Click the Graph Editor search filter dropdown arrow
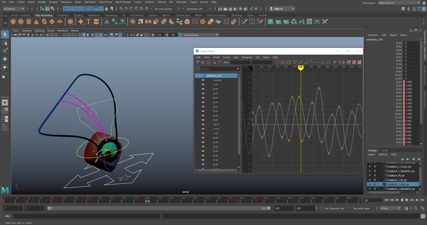 coord(238,69)
